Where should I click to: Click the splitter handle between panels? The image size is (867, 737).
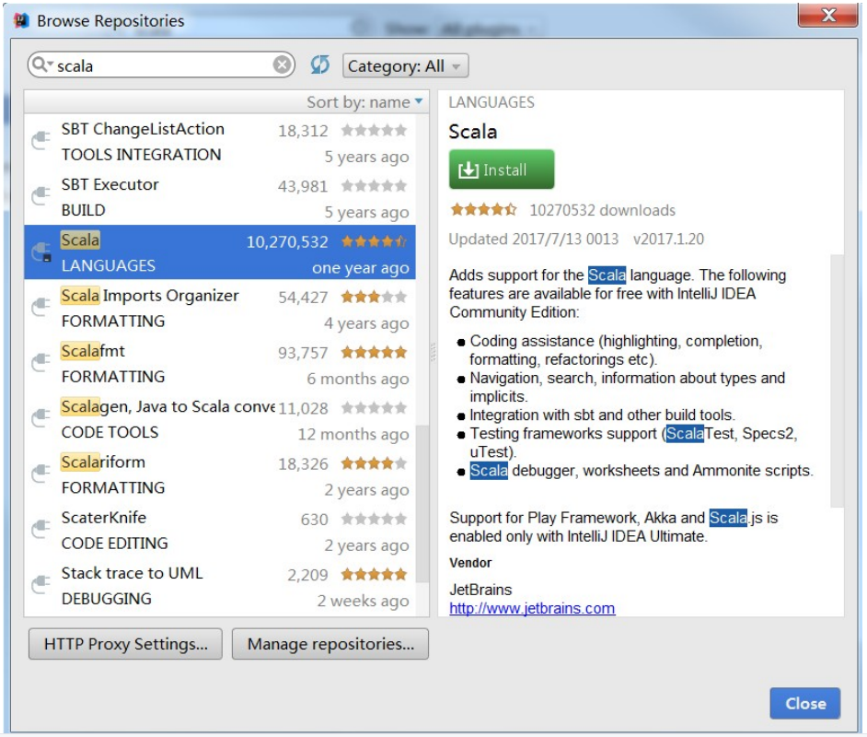[x=433, y=353]
